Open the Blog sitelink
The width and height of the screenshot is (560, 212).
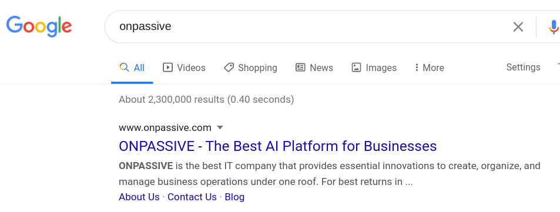point(234,197)
